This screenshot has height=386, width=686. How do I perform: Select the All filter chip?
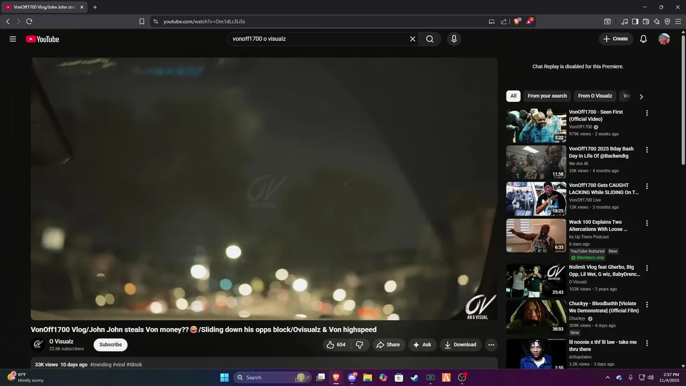(513, 96)
